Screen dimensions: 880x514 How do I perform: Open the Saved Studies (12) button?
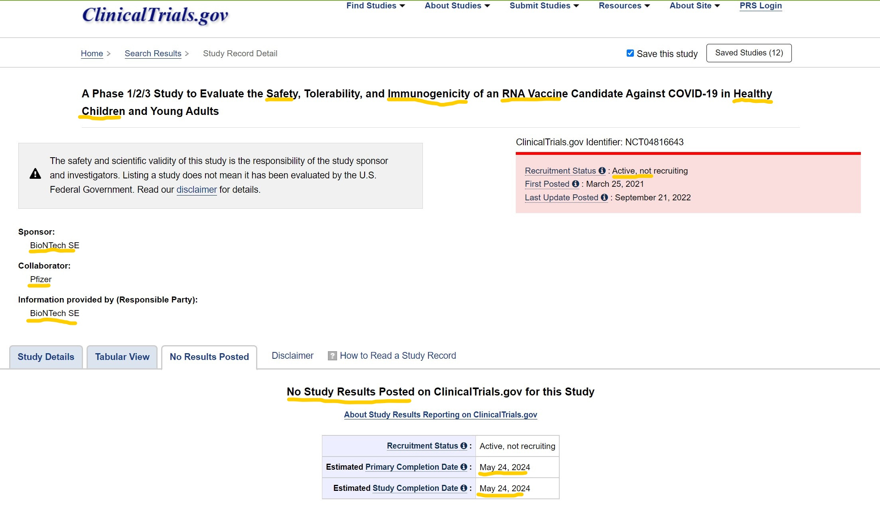pos(749,53)
